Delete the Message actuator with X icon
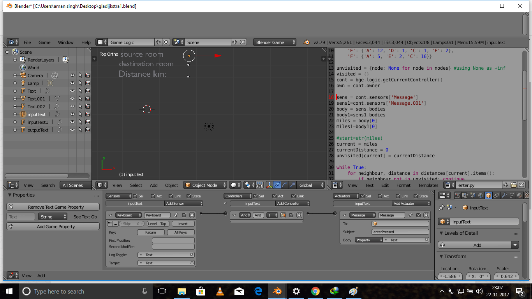The height and width of the screenshot is (299, 532). [x=426, y=215]
